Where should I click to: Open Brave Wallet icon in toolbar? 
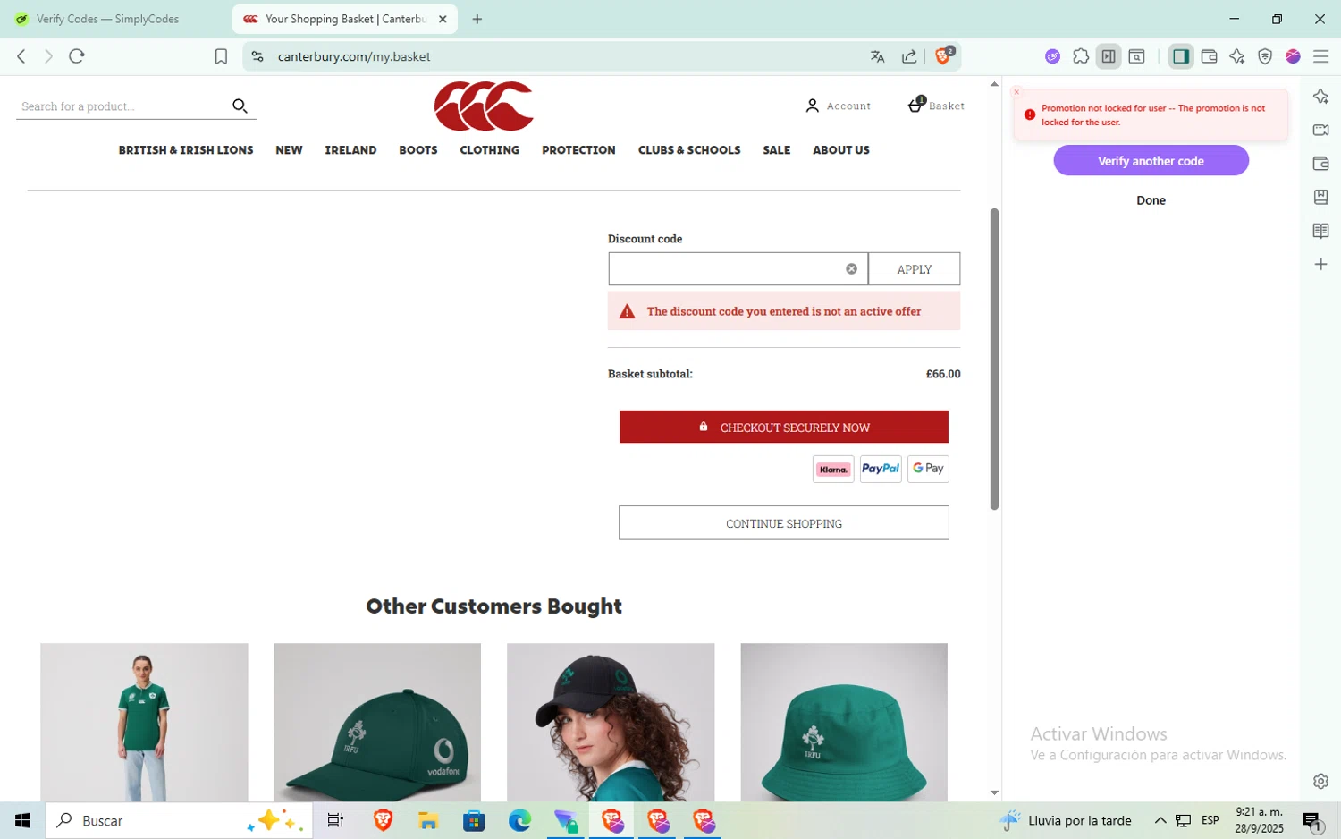pos(1209,56)
